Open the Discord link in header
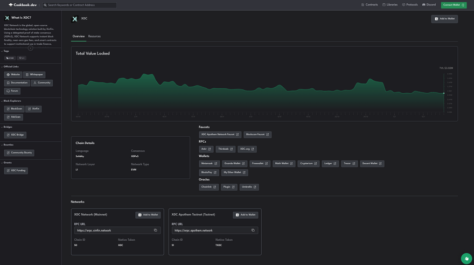The height and width of the screenshot is (265, 474). point(429,5)
